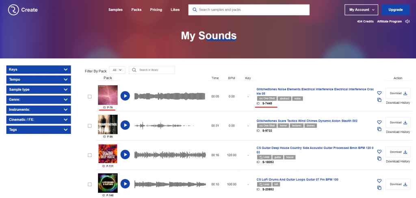Play the Glitchedtones Noise Elements sample

pyautogui.click(x=125, y=96)
